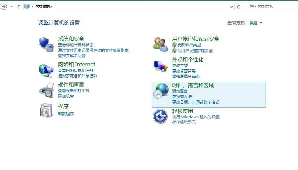
Task: Open Clock, Language and Region globe icon
Action: pyautogui.click(x=161, y=91)
